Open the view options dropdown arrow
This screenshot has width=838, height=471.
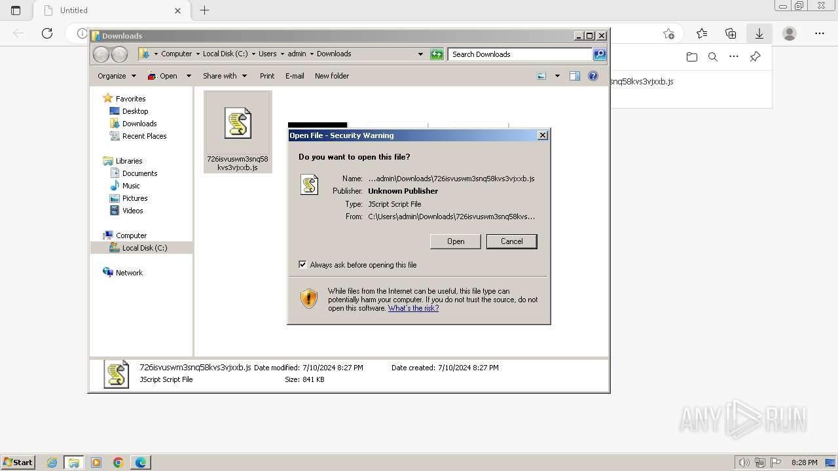(x=557, y=76)
